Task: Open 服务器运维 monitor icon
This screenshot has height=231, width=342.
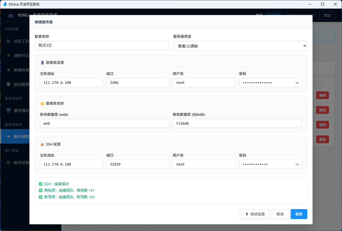Action: [8, 111]
